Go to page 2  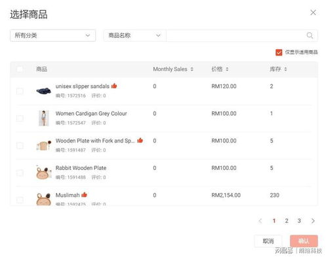coord(287,221)
